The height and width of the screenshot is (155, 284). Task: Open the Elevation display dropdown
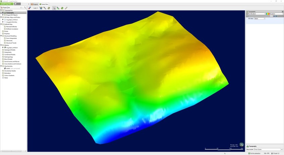click(257, 14)
